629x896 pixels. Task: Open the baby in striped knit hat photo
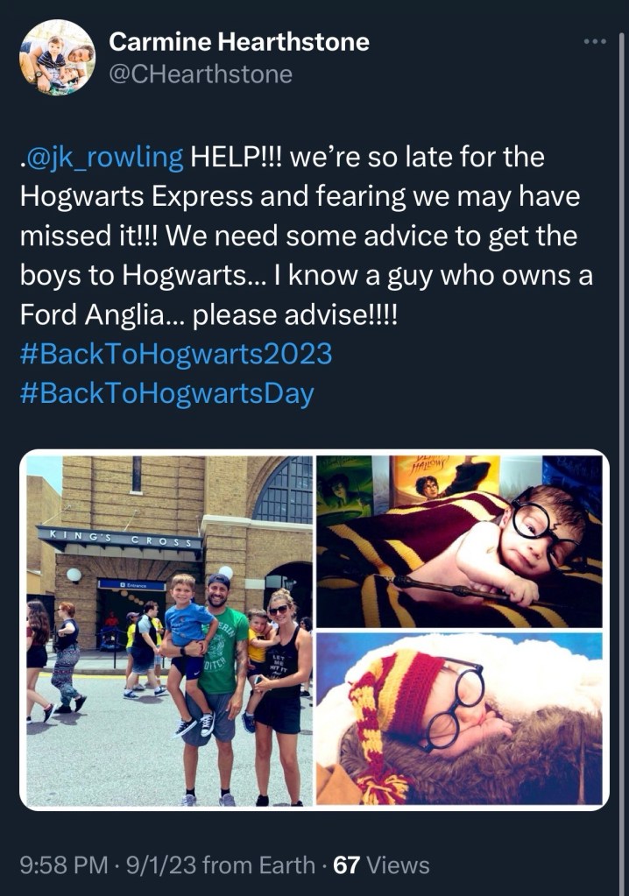pos(459,719)
